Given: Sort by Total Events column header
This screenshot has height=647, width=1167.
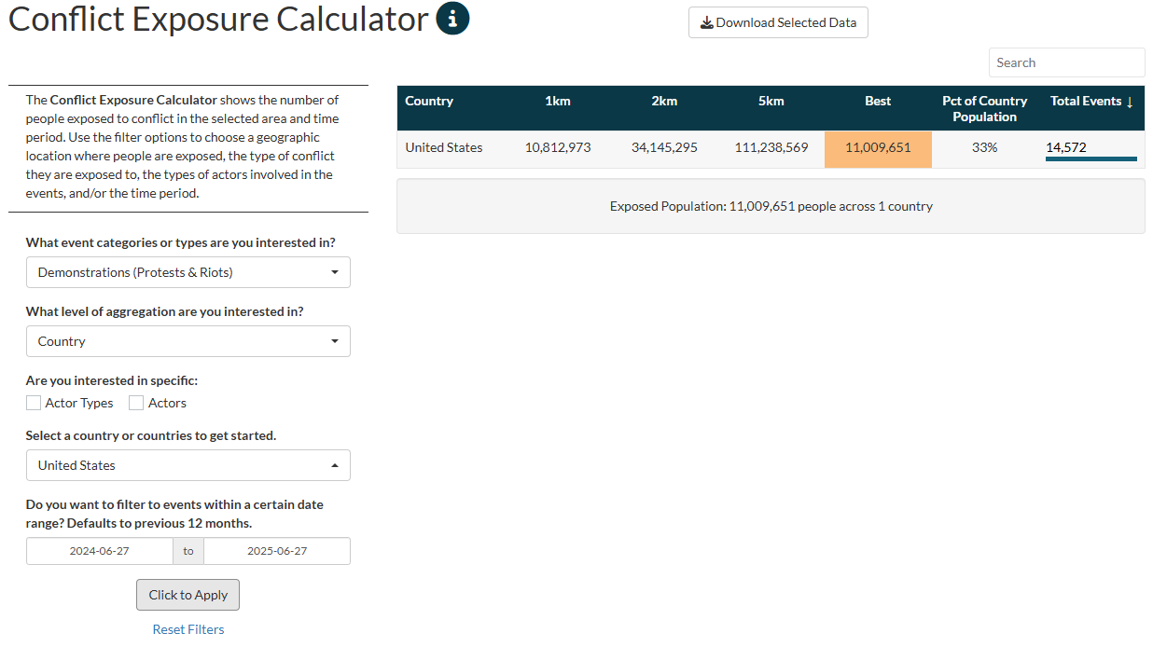Looking at the screenshot, I should (1091, 101).
